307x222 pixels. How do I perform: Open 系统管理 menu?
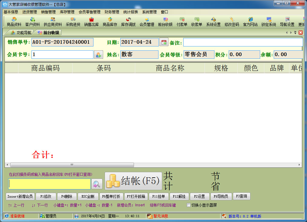pos(149,12)
